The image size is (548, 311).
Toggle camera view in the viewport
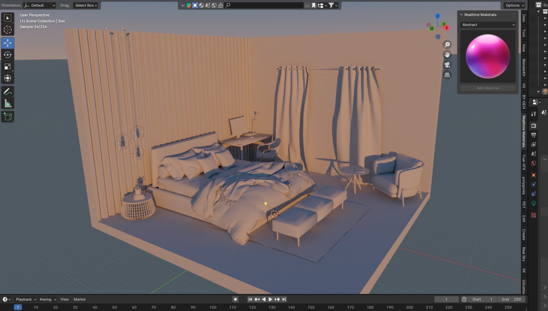[x=447, y=65]
